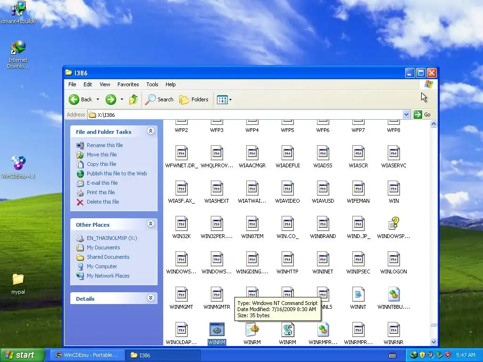
Task: Open the View menu
Action: click(x=105, y=84)
